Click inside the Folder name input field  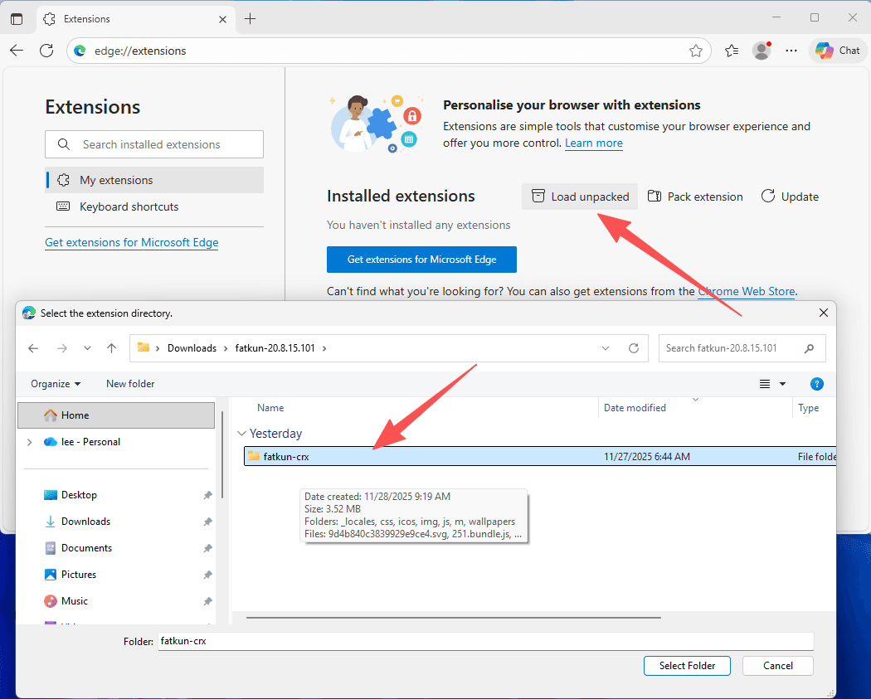(485, 641)
